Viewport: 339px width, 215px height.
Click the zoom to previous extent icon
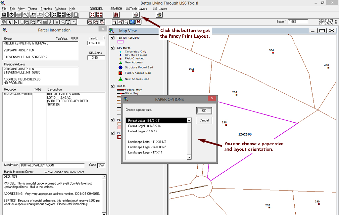(69, 15)
